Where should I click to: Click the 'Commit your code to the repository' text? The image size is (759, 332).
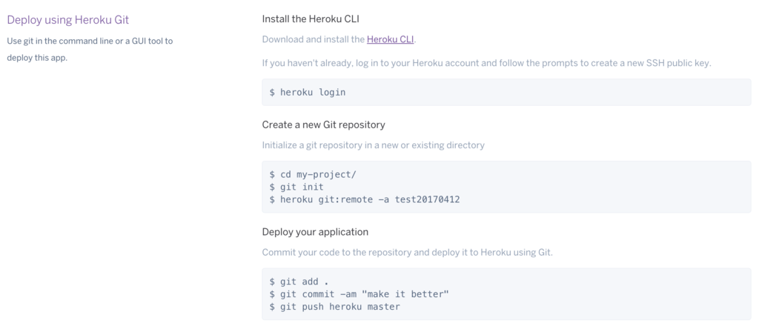point(407,252)
